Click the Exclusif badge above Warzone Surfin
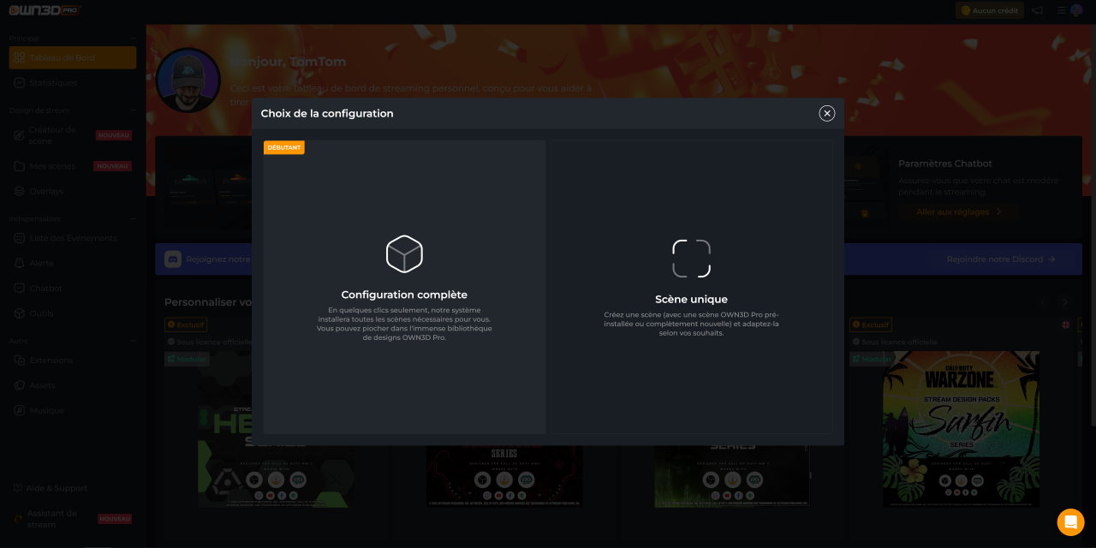 tap(871, 325)
